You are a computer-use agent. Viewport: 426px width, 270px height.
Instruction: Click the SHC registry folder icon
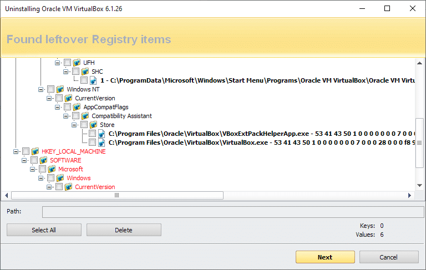click(x=85, y=72)
